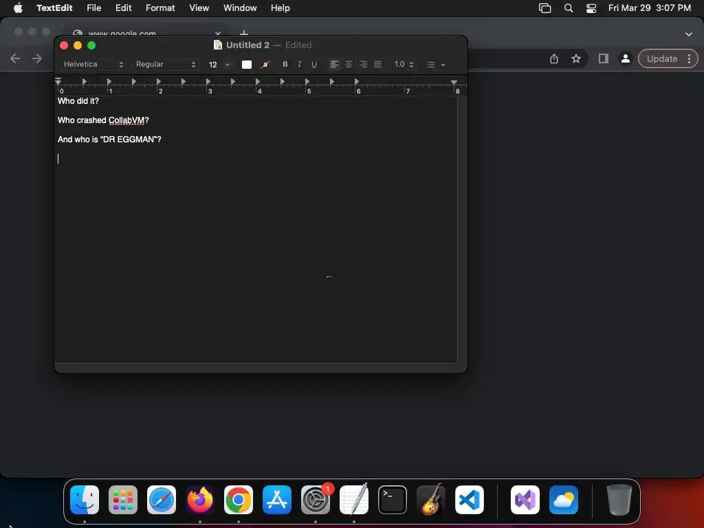Open the Weather app from the Dock

pyautogui.click(x=564, y=500)
